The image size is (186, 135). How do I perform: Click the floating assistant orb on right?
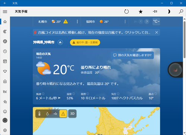(x=175, y=70)
